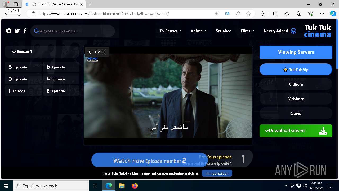Open the taskbar clock and date

click(x=316, y=186)
